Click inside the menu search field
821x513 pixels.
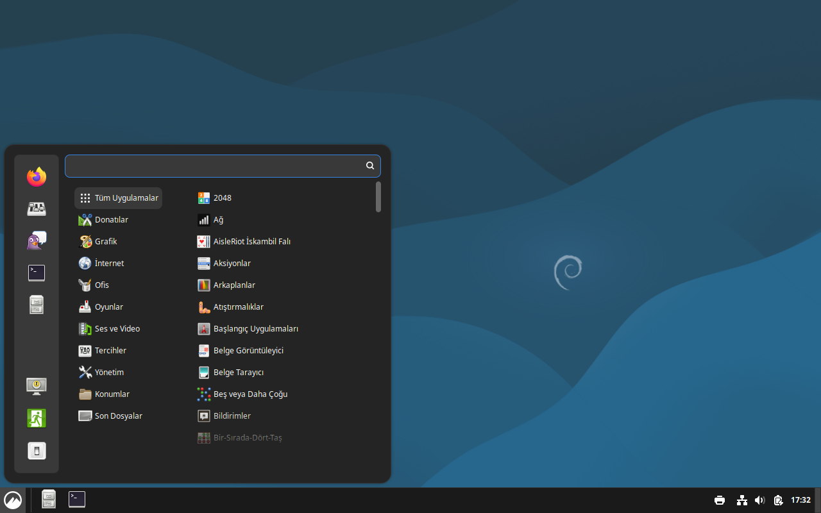click(x=223, y=165)
